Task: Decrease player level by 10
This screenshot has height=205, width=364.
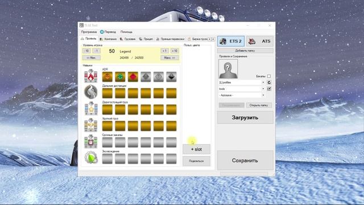Action: pyautogui.click(x=86, y=51)
